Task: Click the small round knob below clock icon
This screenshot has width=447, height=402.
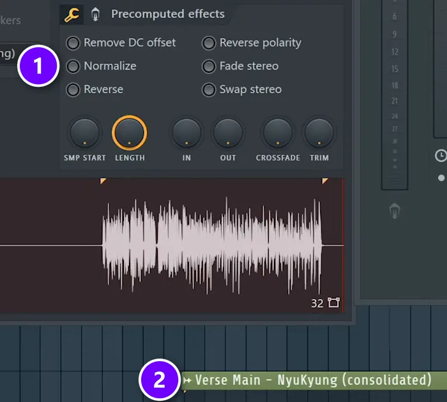Action: tap(441, 178)
